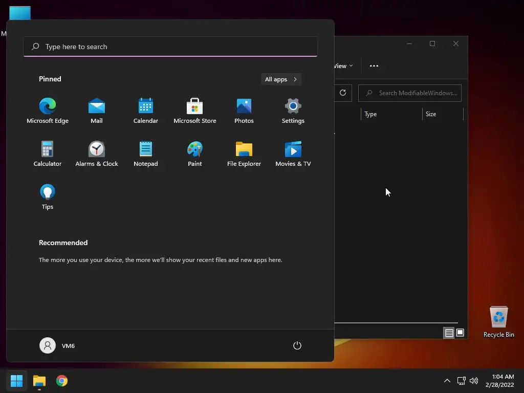This screenshot has width=524, height=393.
Task: Focus the Type here to search box
Action: (x=170, y=47)
